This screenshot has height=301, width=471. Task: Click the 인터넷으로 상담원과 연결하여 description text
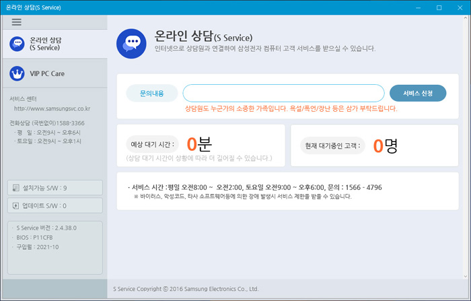pyautogui.click(x=265, y=48)
